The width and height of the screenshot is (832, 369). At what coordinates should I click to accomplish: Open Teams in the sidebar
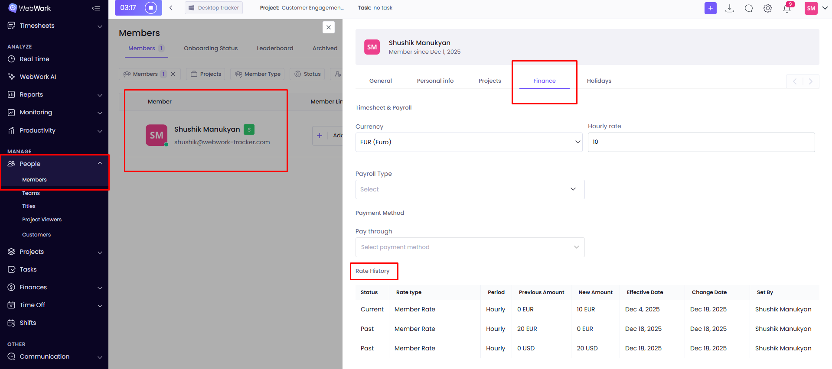click(x=31, y=193)
